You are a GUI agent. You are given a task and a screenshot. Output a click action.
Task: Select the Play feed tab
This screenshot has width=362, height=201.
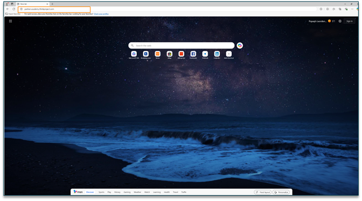pyautogui.click(x=109, y=192)
